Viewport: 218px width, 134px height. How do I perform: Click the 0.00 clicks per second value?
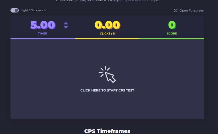107,25
